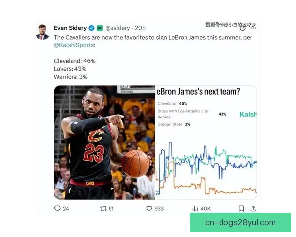Click the 61 reposts count
Screen dimensions: 296x237
111,209
